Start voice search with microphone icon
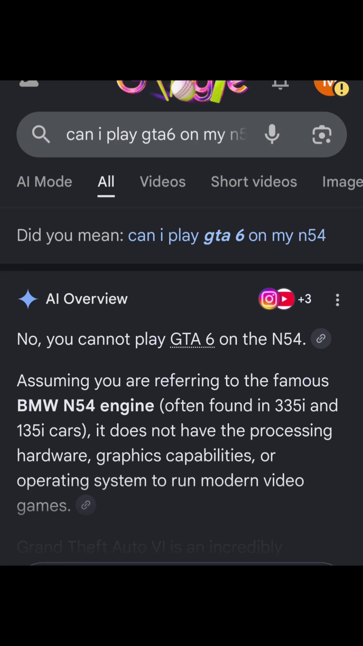Image resolution: width=363 pixels, height=646 pixels. pyautogui.click(x=272, y=135)
